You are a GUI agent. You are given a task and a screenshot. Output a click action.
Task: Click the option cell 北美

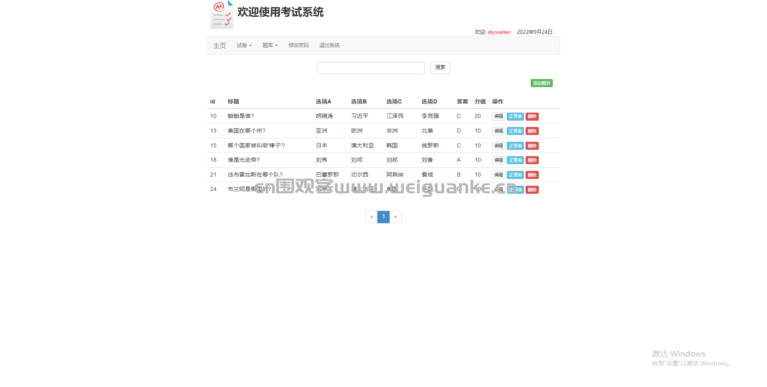[x=427, y=131]
